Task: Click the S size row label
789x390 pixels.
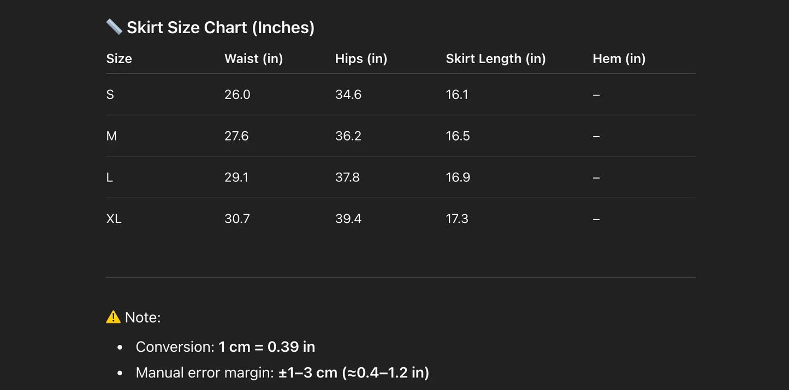Action: [x=110, y=95]
